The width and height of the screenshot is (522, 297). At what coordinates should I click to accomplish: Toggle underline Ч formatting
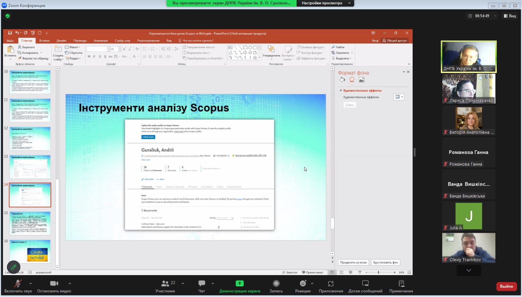click(x=99, y=56)
